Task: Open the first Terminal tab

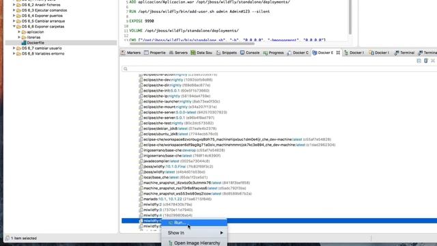Action: tap(404, 53)
